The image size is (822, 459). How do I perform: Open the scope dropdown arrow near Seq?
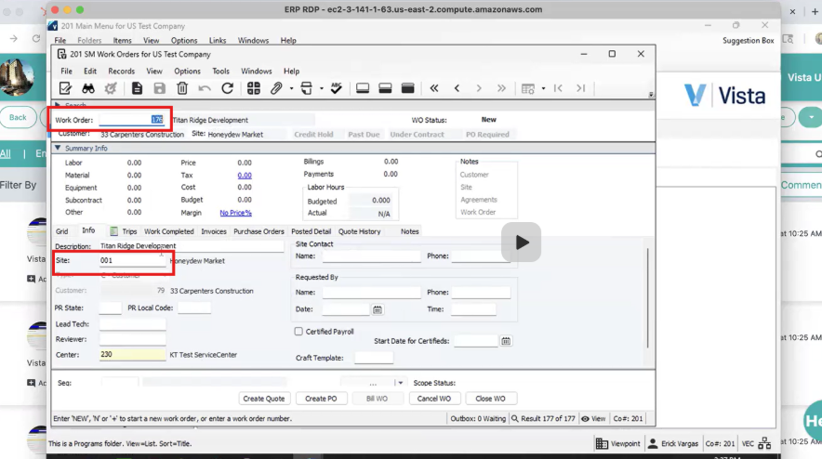coord(401,383)
